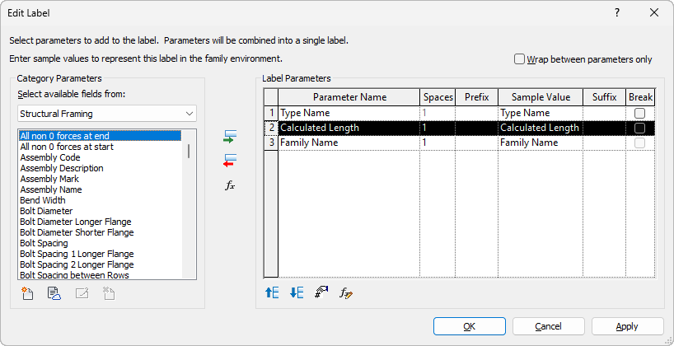Enable Wrap between parameters only

tap(519, 59)
